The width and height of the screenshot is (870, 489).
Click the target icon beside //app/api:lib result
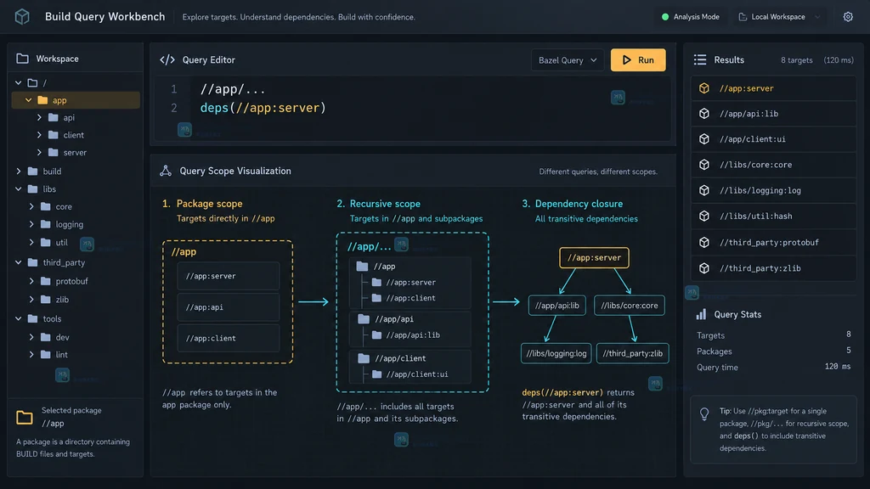(704, 114)
